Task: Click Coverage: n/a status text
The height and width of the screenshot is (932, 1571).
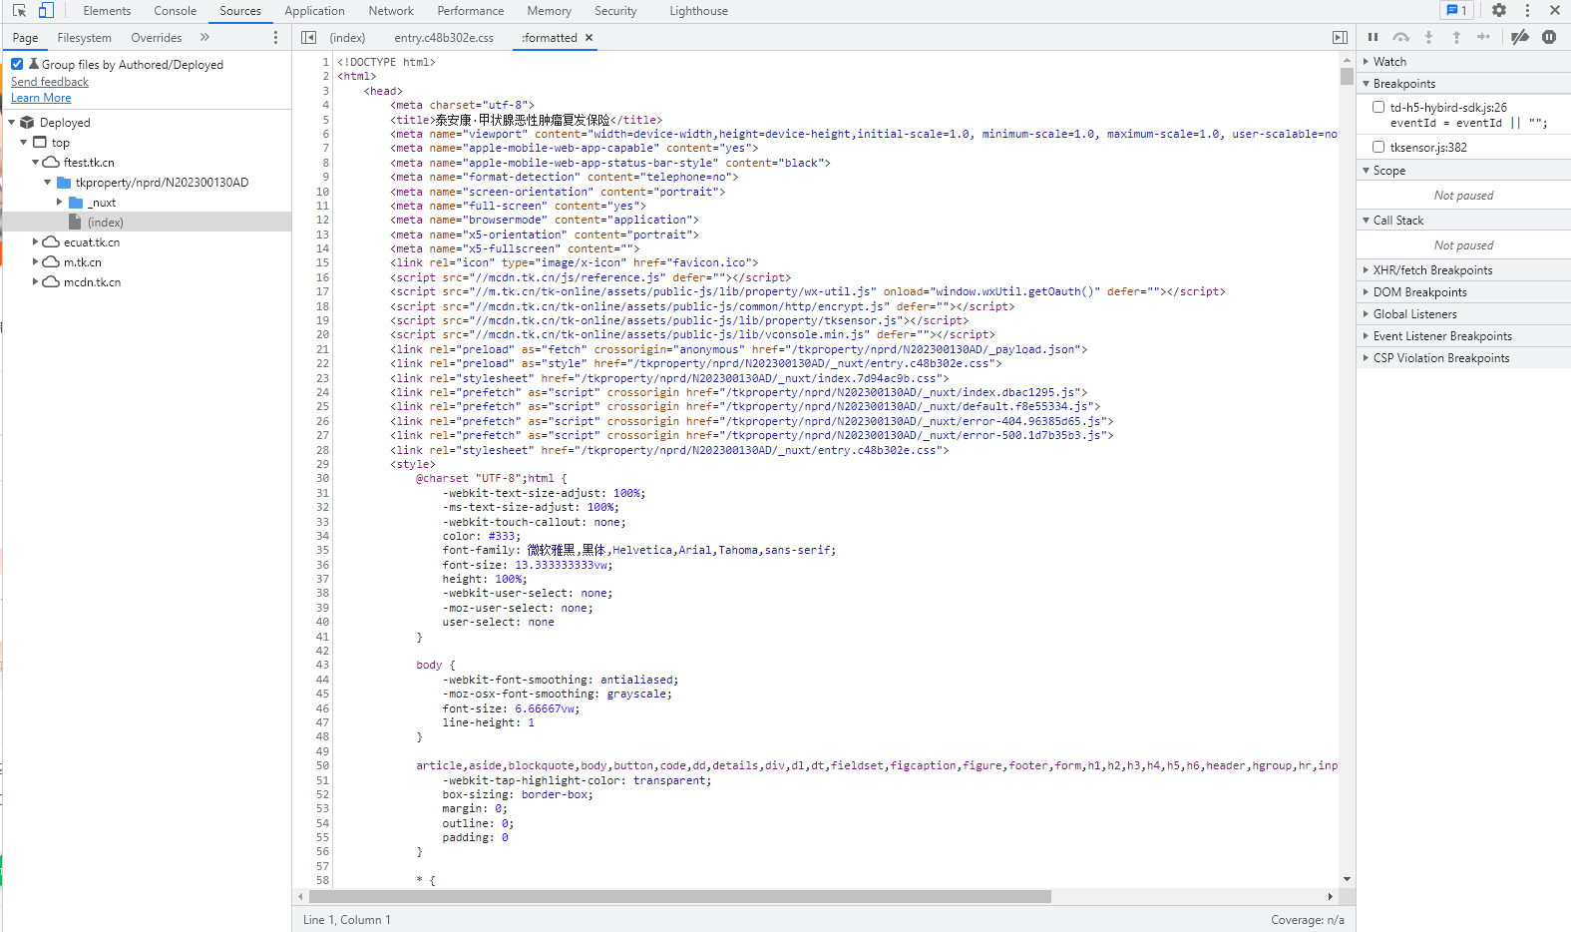Action: pyautogui.click(x=1308, y=920)
